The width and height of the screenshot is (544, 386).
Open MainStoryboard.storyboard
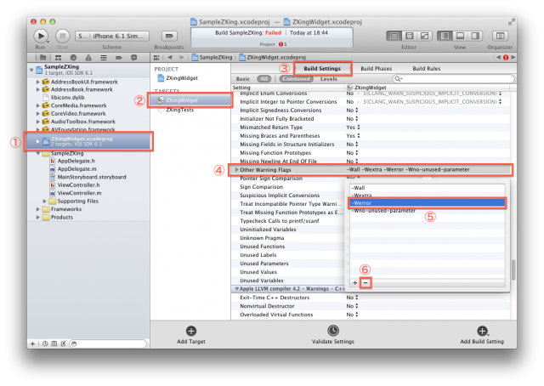92,177
